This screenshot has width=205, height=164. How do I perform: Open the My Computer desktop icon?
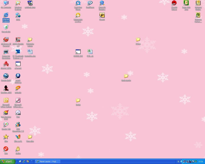click(6, 3)
